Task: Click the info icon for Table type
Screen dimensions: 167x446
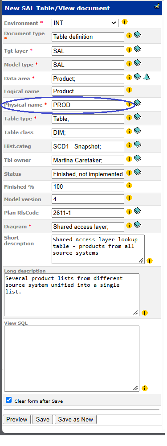Action: [129, 117]
